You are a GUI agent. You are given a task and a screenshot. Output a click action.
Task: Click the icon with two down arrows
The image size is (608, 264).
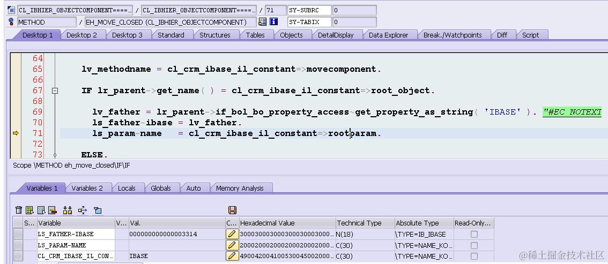68,210
